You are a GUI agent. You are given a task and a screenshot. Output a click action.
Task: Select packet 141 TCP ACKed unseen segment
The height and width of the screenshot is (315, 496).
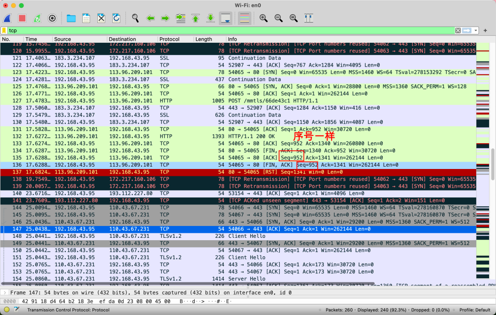click(238, 200)
